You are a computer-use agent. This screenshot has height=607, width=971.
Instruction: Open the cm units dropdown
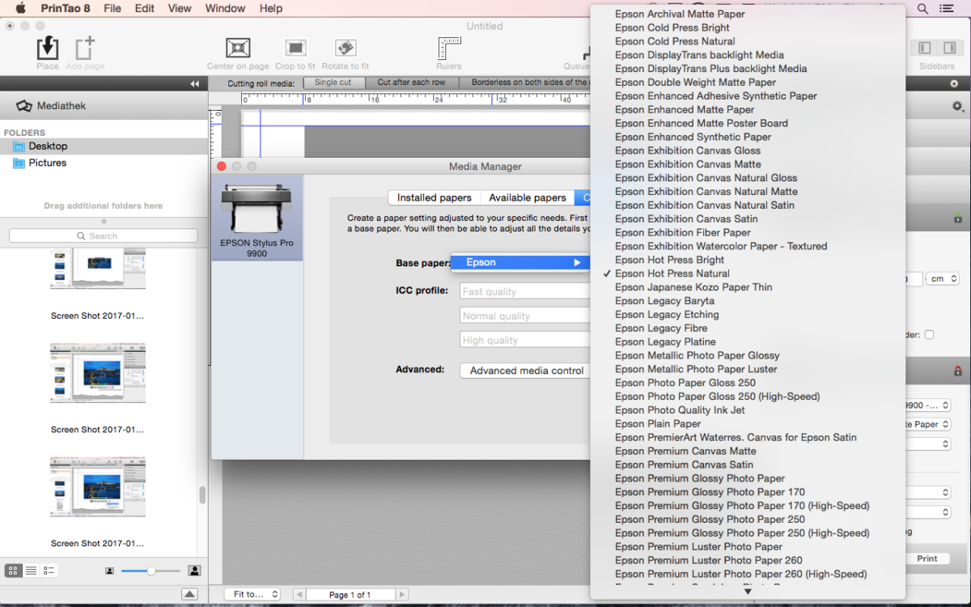[943, 278]
